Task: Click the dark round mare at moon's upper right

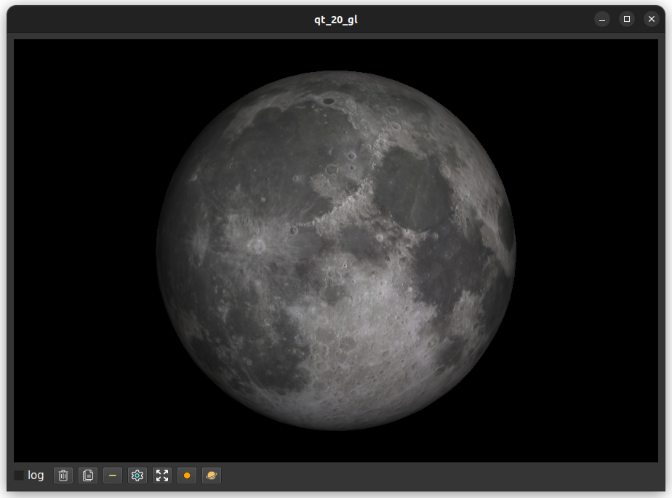Action: click(x=412, y=189)
